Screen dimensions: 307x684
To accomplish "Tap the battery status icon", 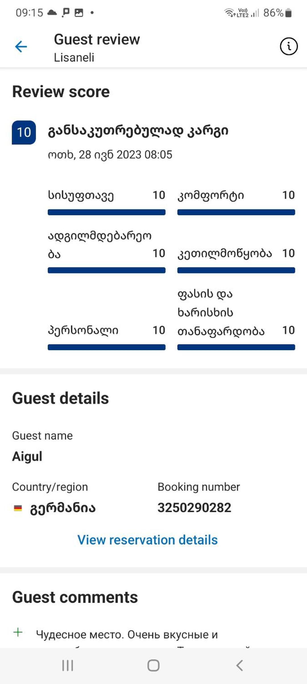I will (x=288, y=13).
